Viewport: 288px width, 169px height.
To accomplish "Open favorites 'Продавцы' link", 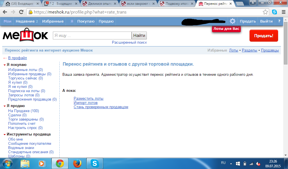I will [270, 50].
